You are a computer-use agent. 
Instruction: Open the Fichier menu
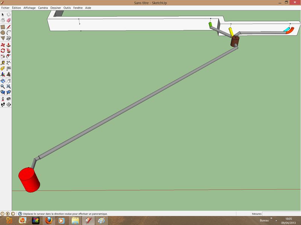5,7
